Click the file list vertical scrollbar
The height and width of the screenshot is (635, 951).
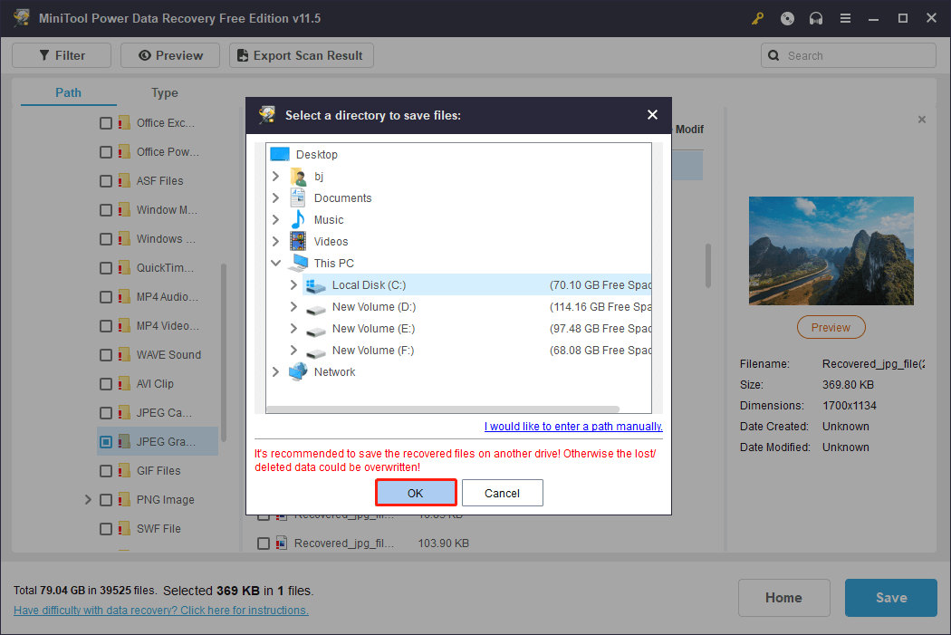click(707, 265)
